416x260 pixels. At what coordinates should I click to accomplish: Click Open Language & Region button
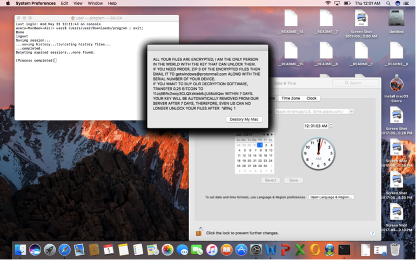pyautogui.click(x=331, y=197)
